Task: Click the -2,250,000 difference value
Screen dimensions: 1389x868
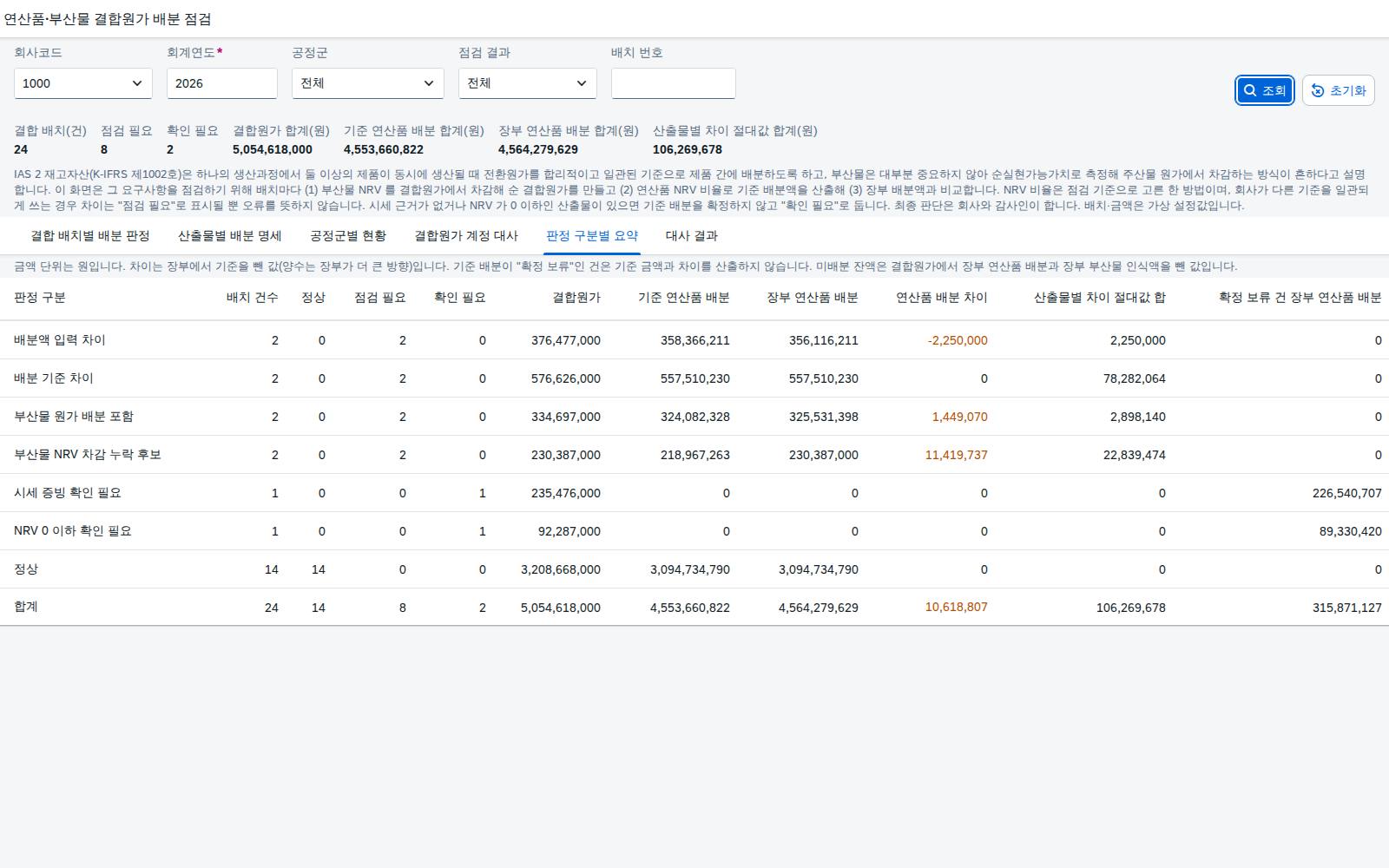Action: [x=958, y=340]
